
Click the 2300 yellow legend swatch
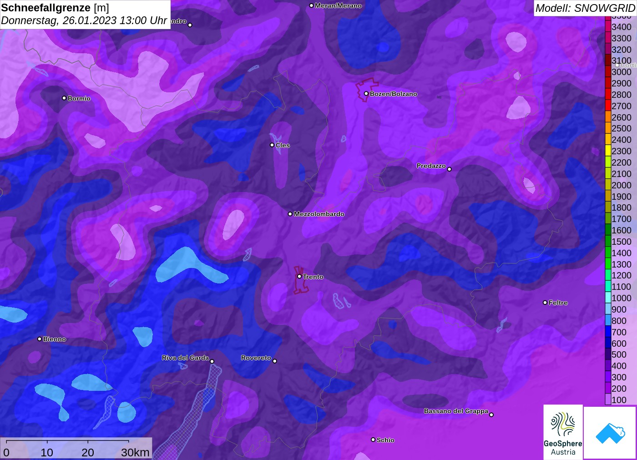click(608, 151)
